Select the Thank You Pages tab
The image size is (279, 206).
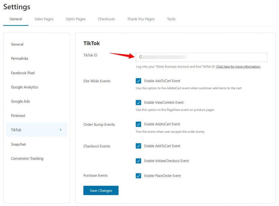(x=141, y=19)
